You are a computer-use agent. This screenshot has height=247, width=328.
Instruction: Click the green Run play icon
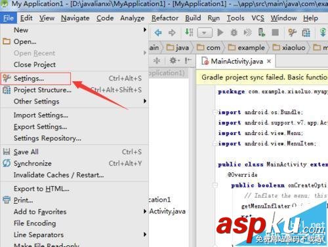220,33
